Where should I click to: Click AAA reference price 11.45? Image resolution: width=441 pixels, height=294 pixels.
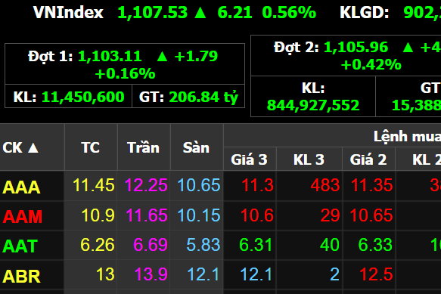coord(94,185)
